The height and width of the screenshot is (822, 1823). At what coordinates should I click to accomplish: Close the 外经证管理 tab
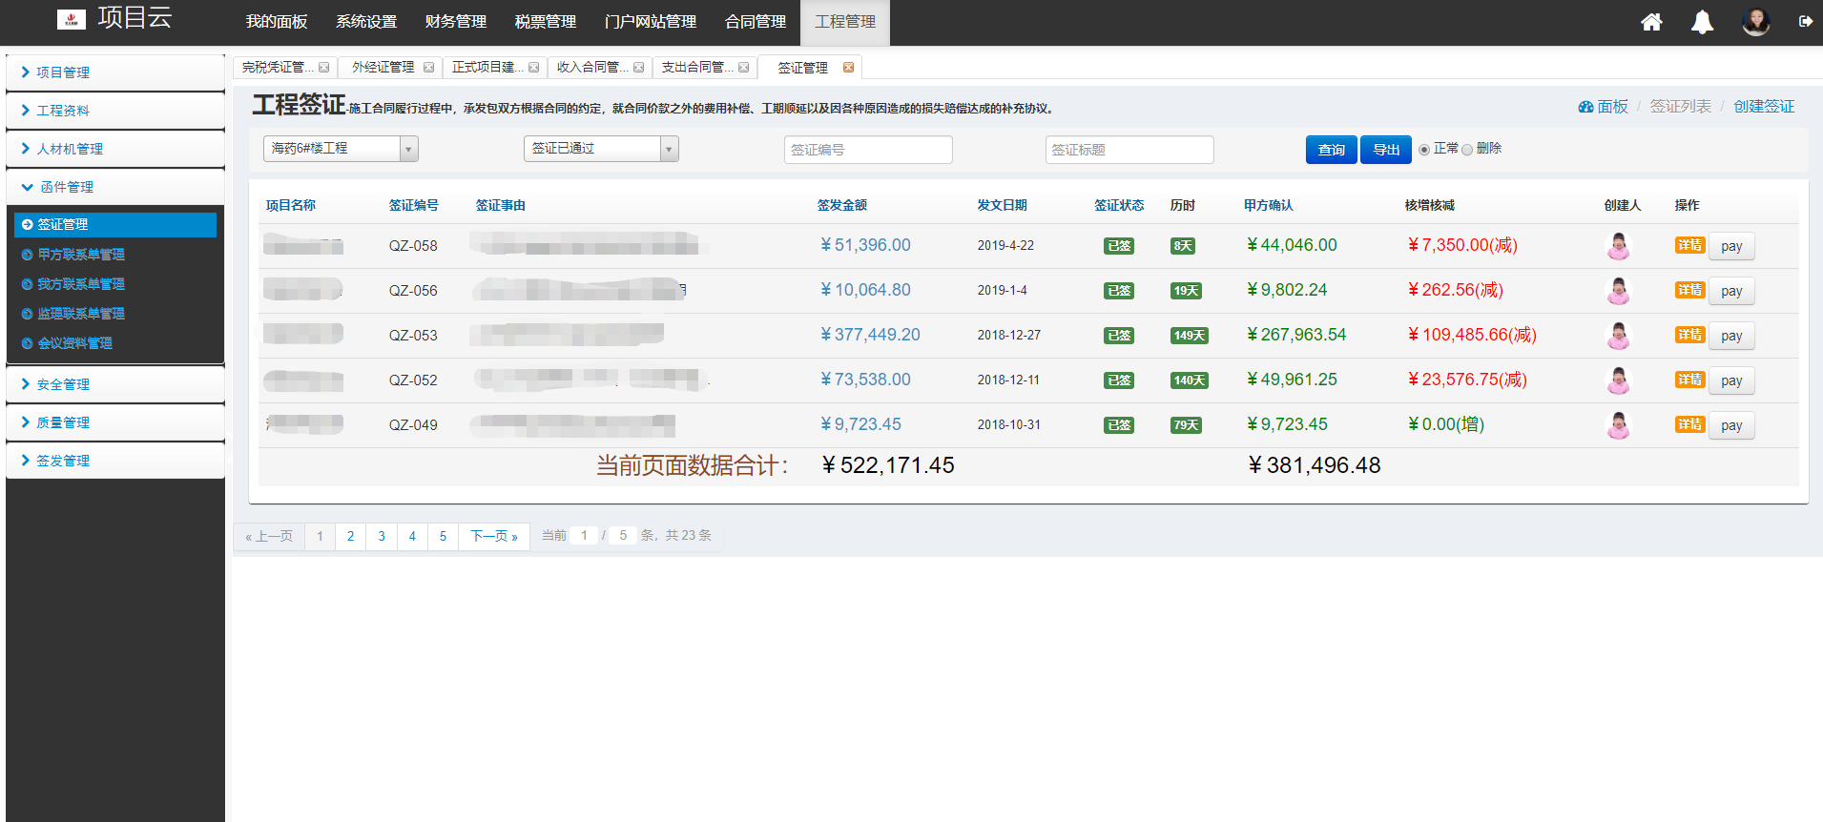click(429, 68)
